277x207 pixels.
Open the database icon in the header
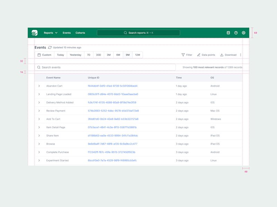point(228,33)
